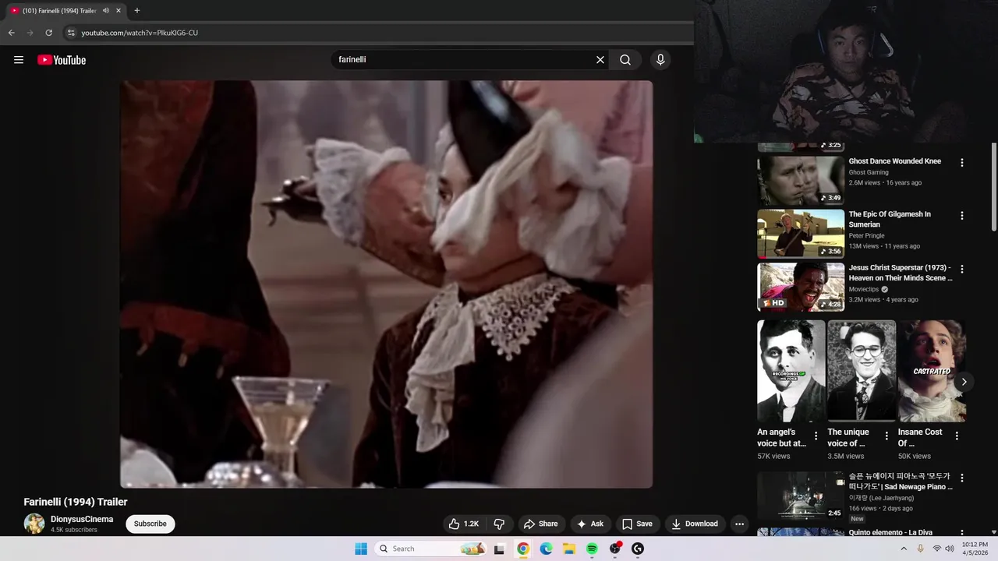Open Ghost Dance Wounded Knee thumbnail
This screenshot has height=561, width=998.
tap(801, 180)
